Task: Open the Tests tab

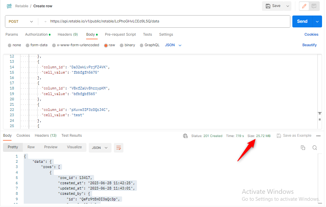Action: point(147,35)
